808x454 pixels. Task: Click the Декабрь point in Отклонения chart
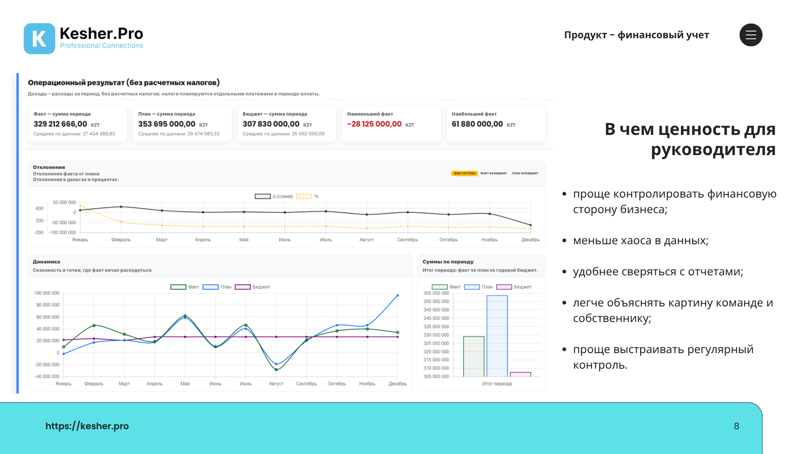[530, 225]
